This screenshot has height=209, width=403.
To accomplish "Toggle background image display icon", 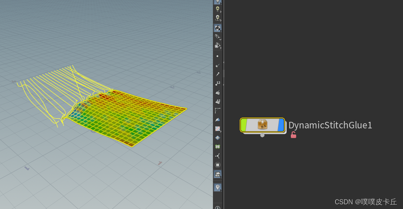I will point(217,174).
